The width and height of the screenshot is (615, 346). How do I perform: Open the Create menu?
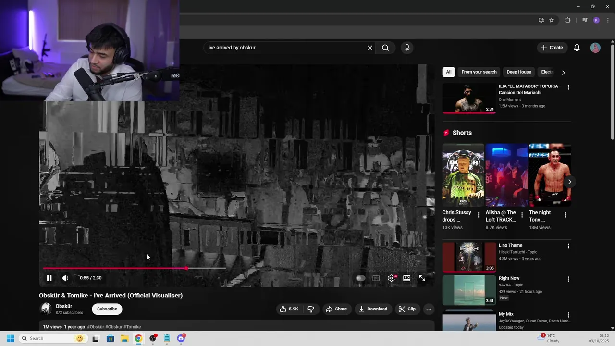point(552,48)
